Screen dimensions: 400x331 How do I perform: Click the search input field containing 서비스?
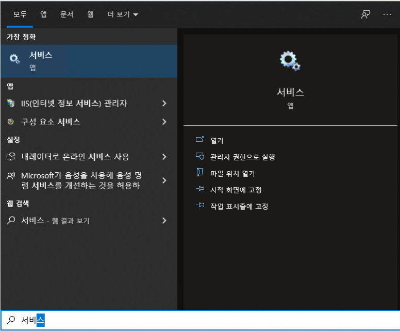coord(200,320)
